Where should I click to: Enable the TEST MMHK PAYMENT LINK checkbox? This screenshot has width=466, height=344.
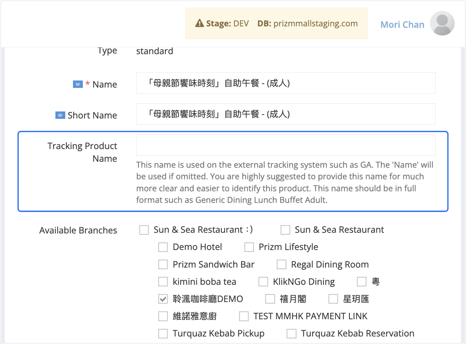point(244,316)
